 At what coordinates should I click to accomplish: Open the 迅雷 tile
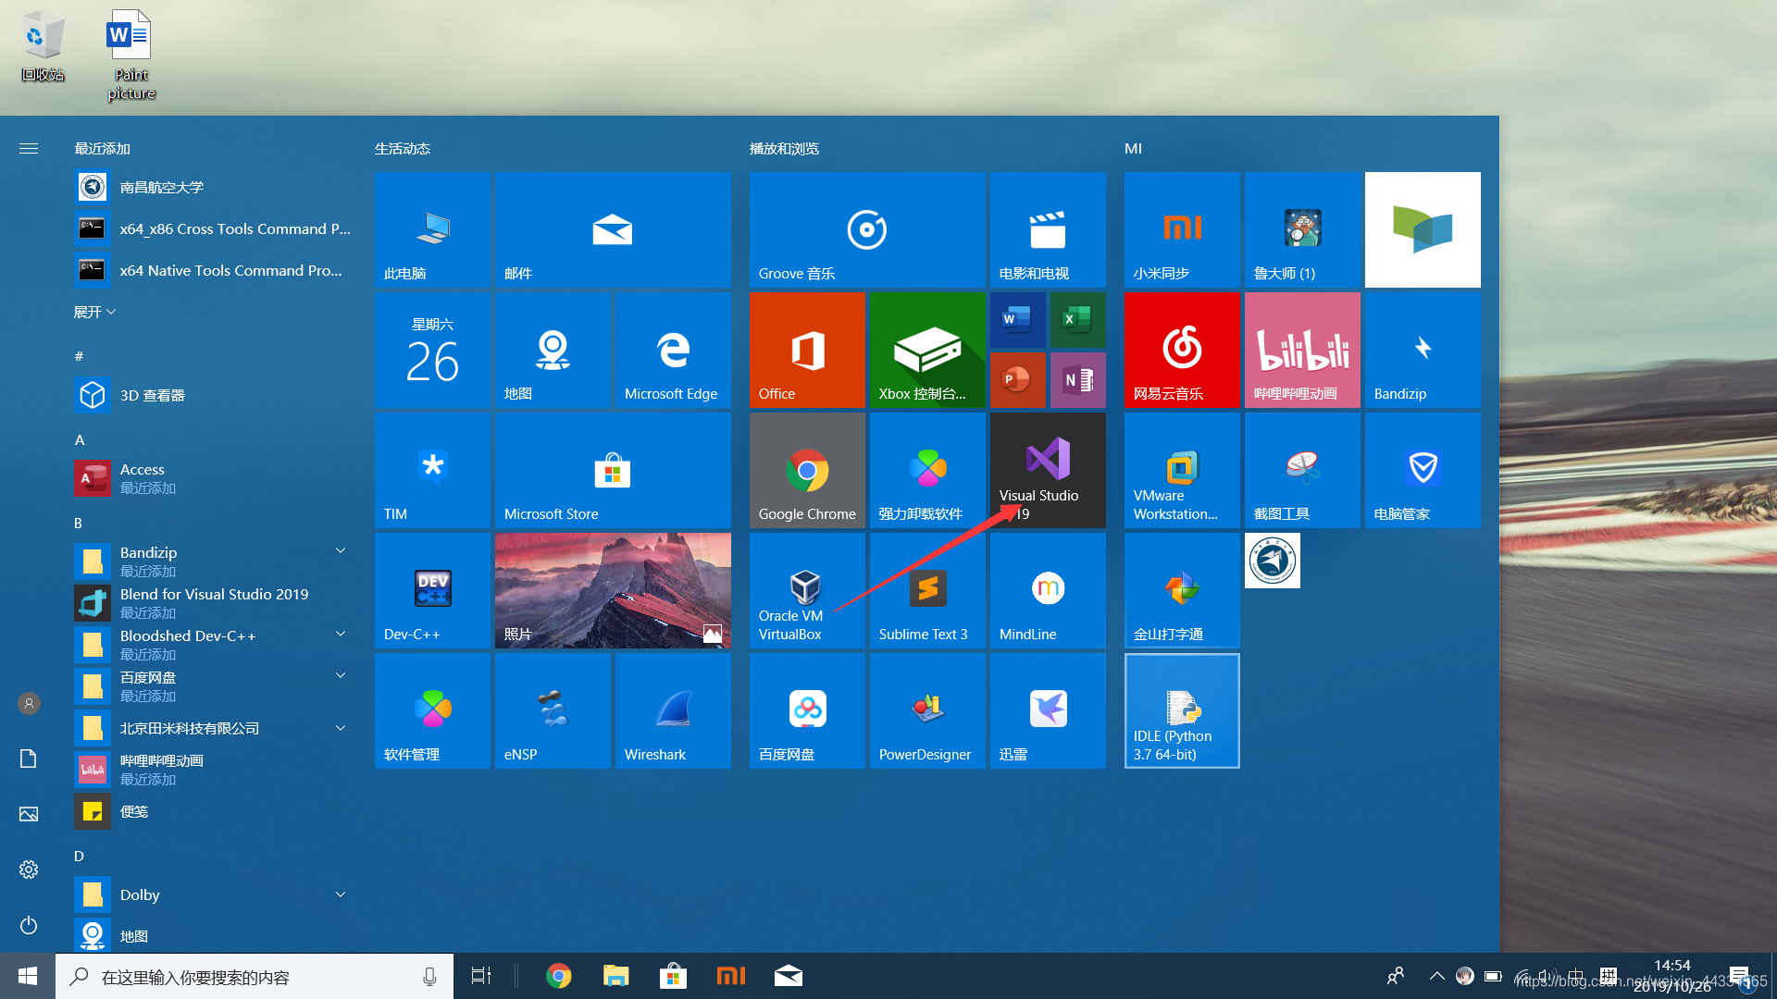pyautogui.click(x=1048, y=710)
